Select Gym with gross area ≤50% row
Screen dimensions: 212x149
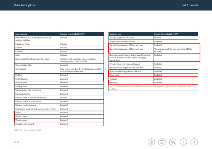(x=153, y=45)
